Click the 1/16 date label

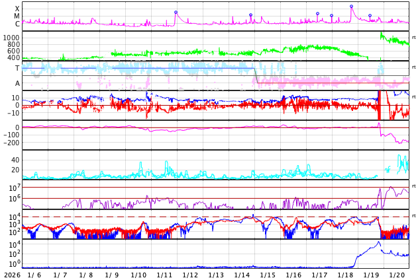pyautogui.click(x=293, y=275)
